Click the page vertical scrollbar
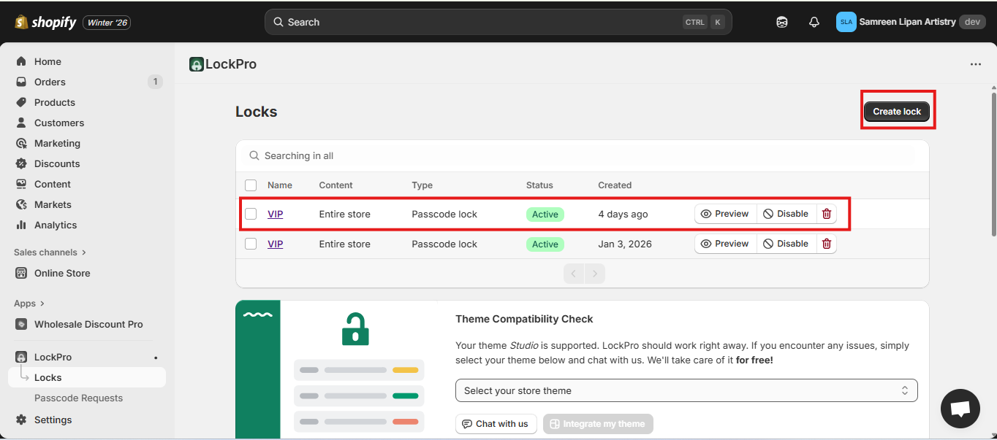997x440 pixels. (x=993, y=161)
